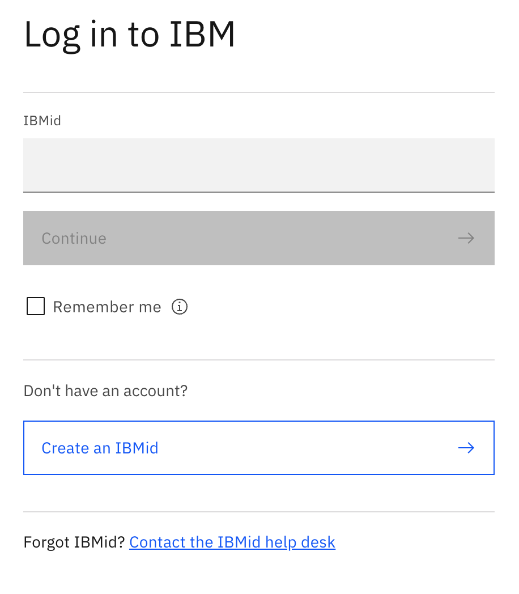
Task: Focus the IBMid input field
Action: pyautogui.click(x=259, y=165)
